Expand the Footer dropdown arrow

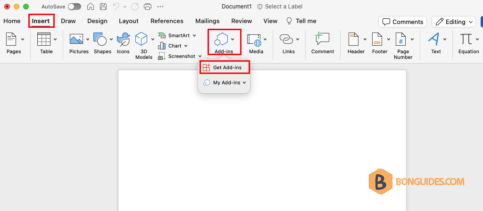tap(389, 39)
